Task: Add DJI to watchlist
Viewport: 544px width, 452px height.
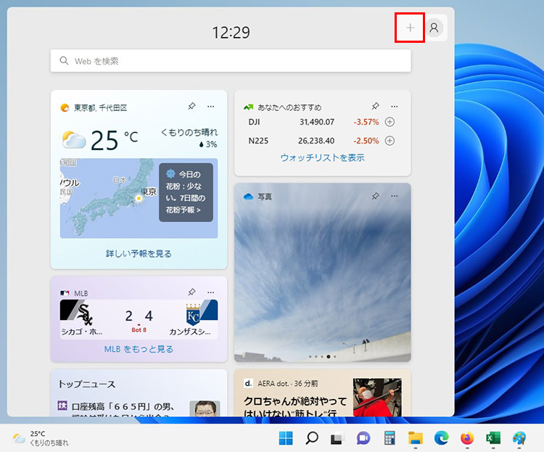Action: click(390, 122)
